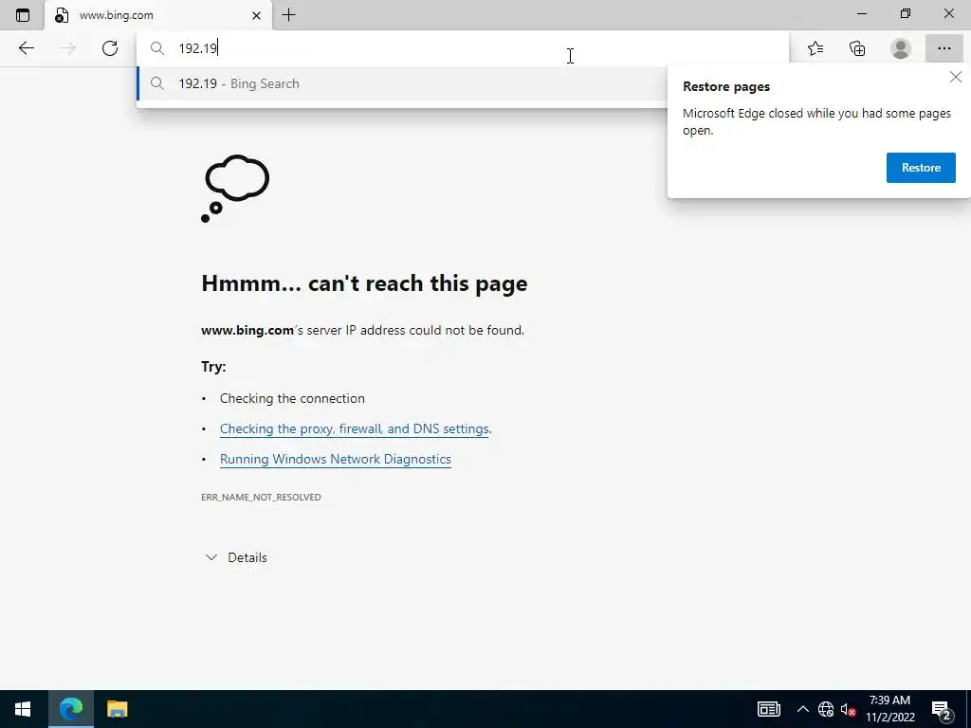Viewport: 971px width, 728px height.
Task: Click ERR_NAME_NOT_RESOLVED error text
Action: (x=261, y=497)
